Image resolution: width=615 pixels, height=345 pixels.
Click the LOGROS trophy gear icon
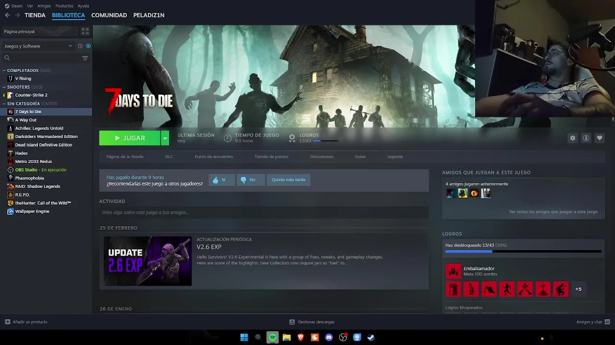click(x=292, y=138)
